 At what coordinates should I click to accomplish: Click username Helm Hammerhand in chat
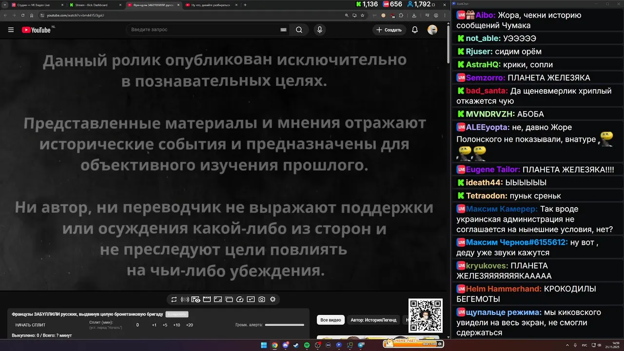click(504, 289)
